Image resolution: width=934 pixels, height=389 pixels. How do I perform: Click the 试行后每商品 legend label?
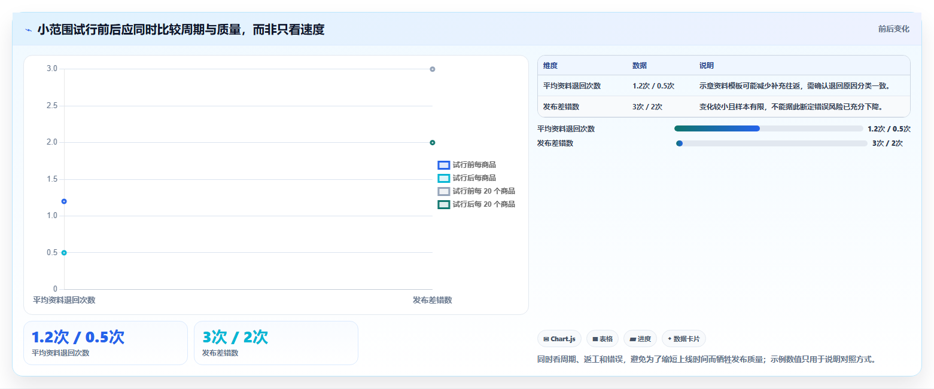(x=474, y=178)
